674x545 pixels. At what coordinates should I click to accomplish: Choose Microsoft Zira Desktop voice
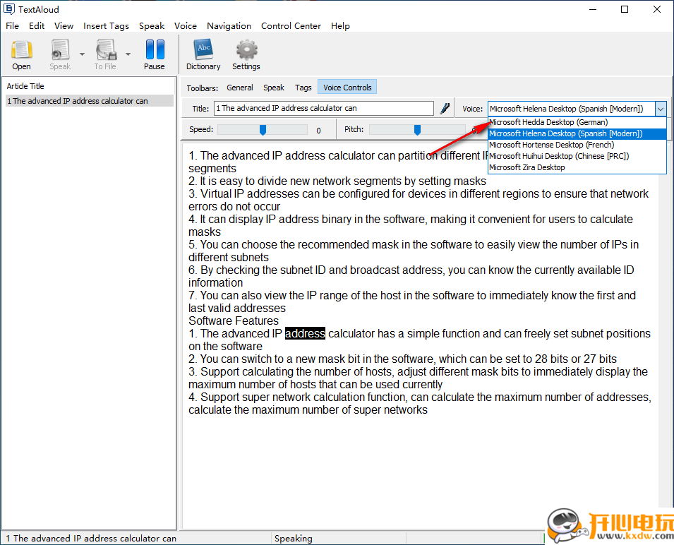click(x=526, y=167)
